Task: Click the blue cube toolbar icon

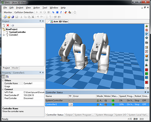Action: click(13, 17)
